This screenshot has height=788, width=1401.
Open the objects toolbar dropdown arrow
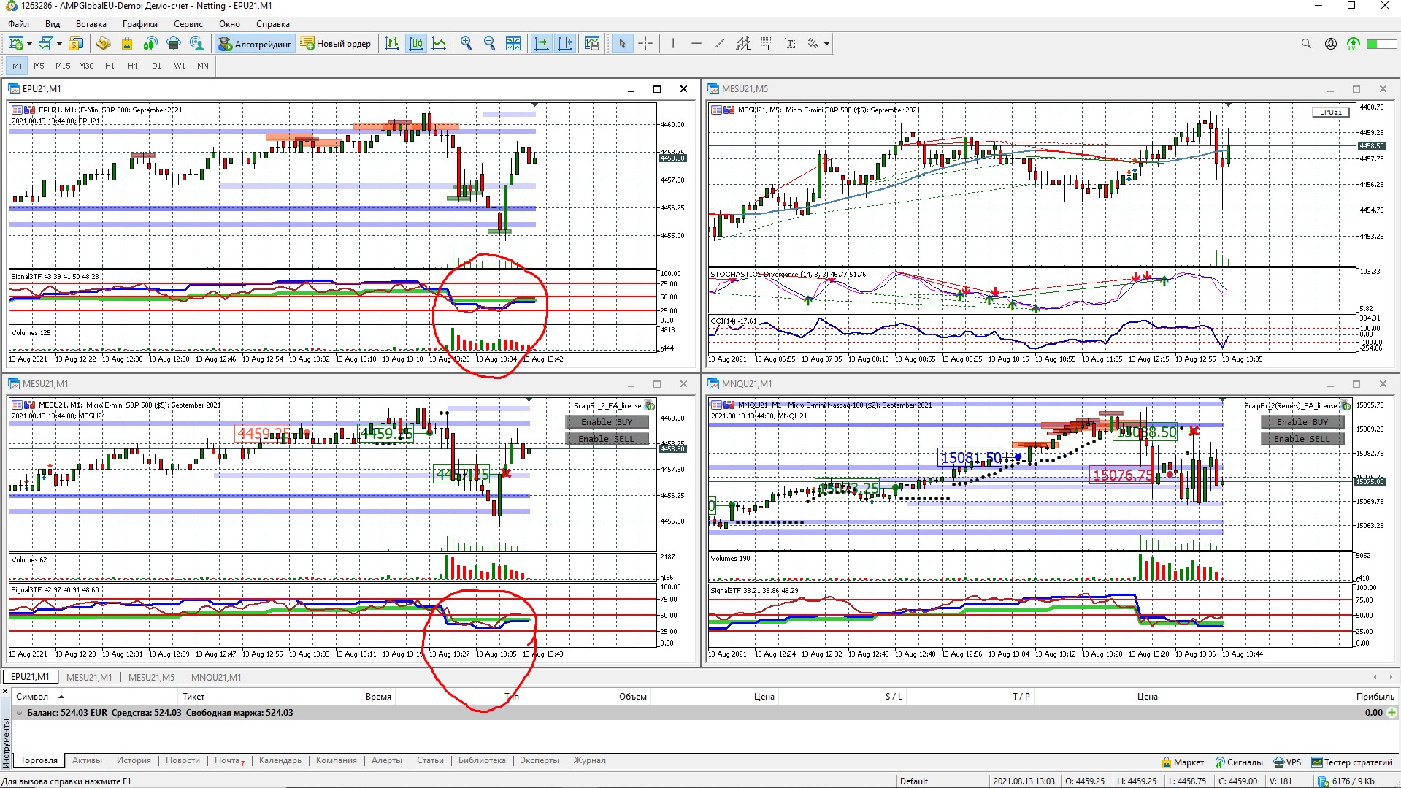pos(826,44)
